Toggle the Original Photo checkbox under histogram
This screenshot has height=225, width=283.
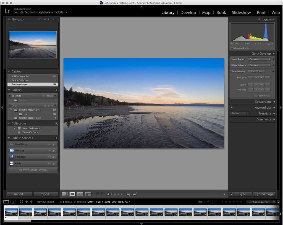coord(232,48)
